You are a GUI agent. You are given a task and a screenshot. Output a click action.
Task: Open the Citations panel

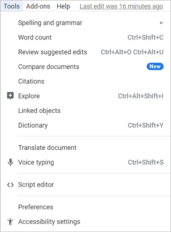[31, 81]
